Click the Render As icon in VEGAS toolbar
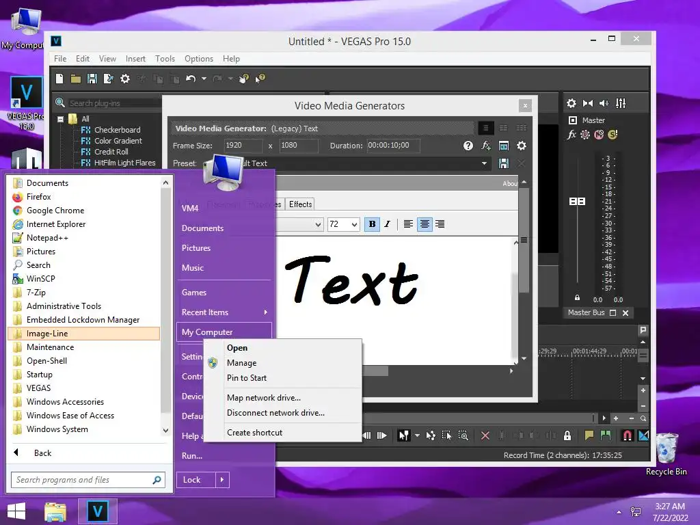700x525 pixels. (x=109, y=79)
